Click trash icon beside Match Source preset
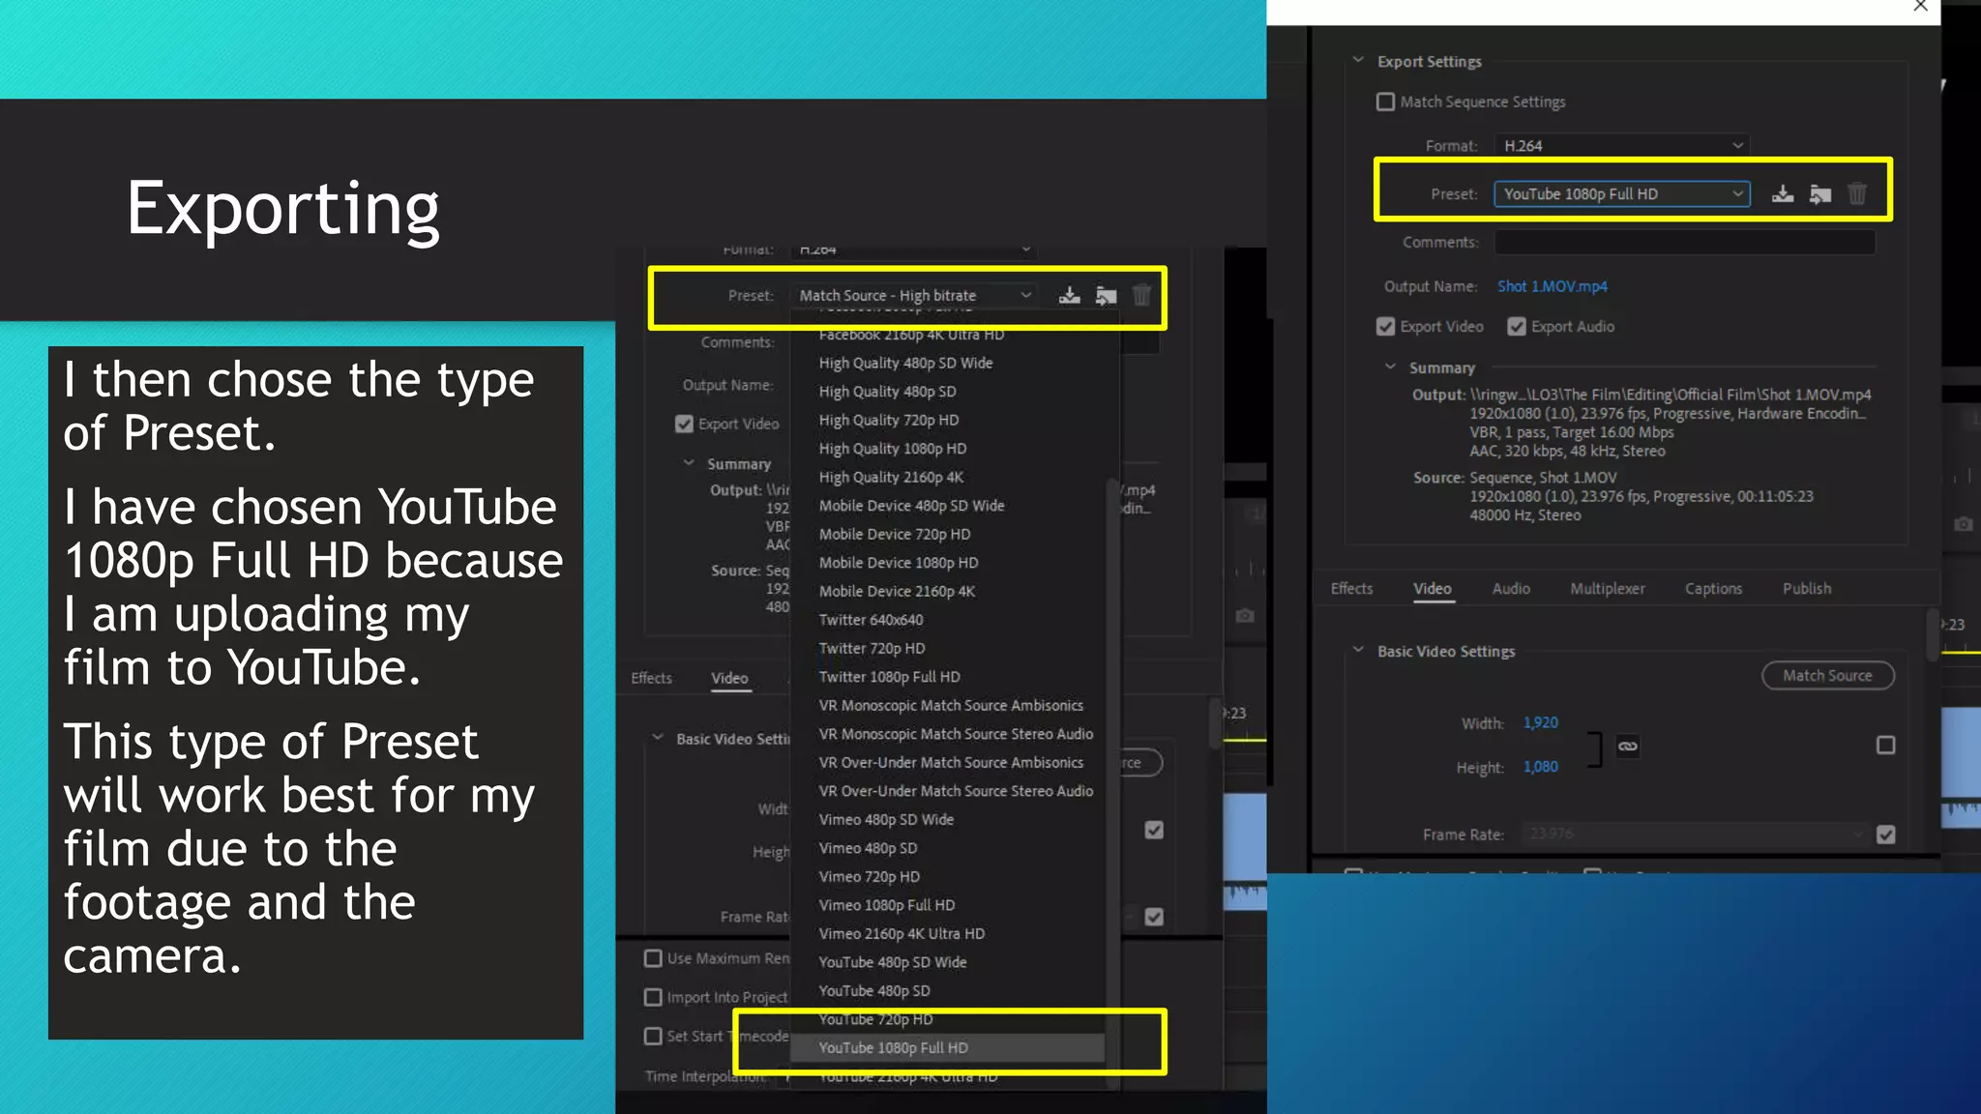Image resolution: width=1981 pixels, height=1114 pixels. (1141, 296)
